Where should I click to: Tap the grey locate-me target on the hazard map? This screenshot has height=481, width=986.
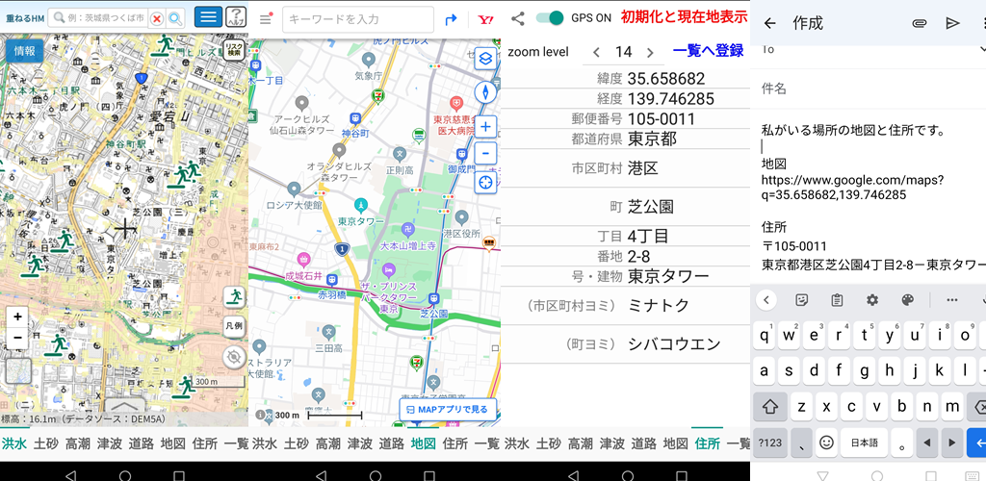[x=234, y=357]
